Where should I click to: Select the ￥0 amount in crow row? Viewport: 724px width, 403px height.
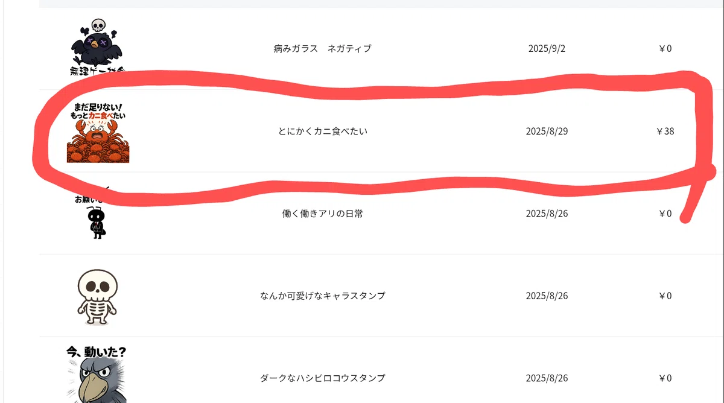pyautogui.click(x=665, y=49)
